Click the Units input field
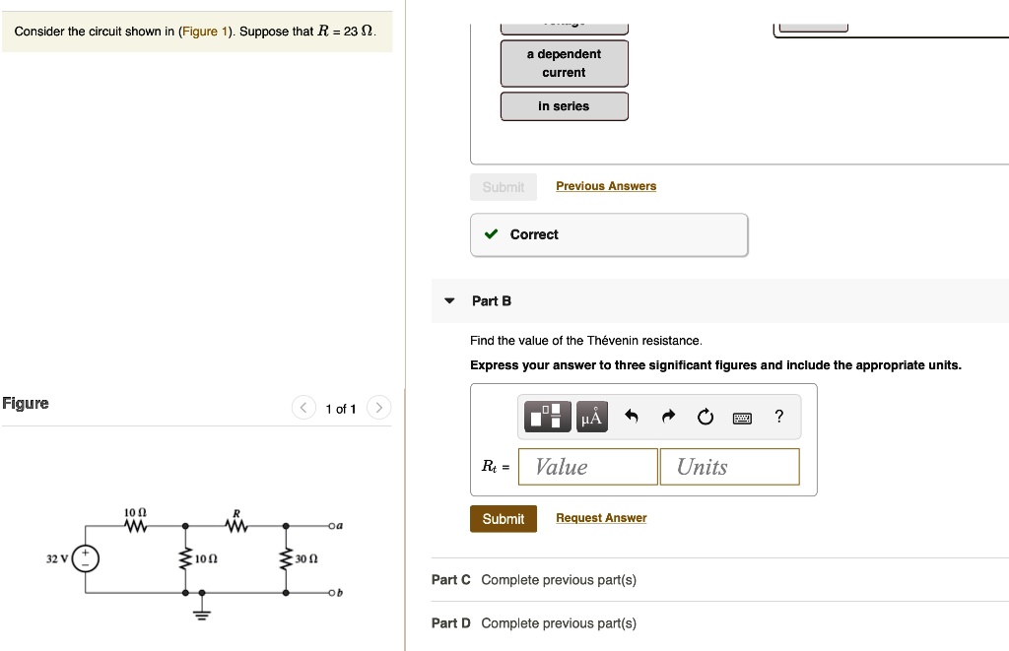 [x=729, y=466]
